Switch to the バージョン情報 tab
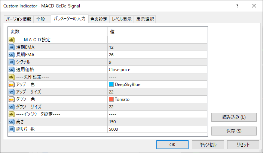Viewport: 263px width, 153px height. [x=19, y=19]
